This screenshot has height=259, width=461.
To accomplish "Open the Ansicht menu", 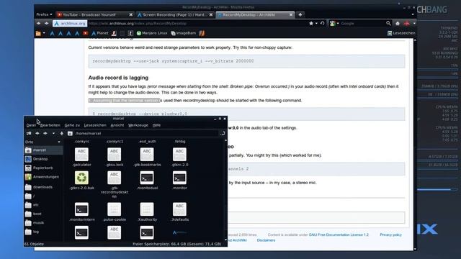I will tap(117, 125).
